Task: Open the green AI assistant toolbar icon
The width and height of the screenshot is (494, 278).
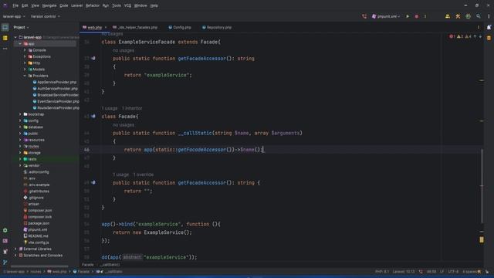Action: point(469,16)
